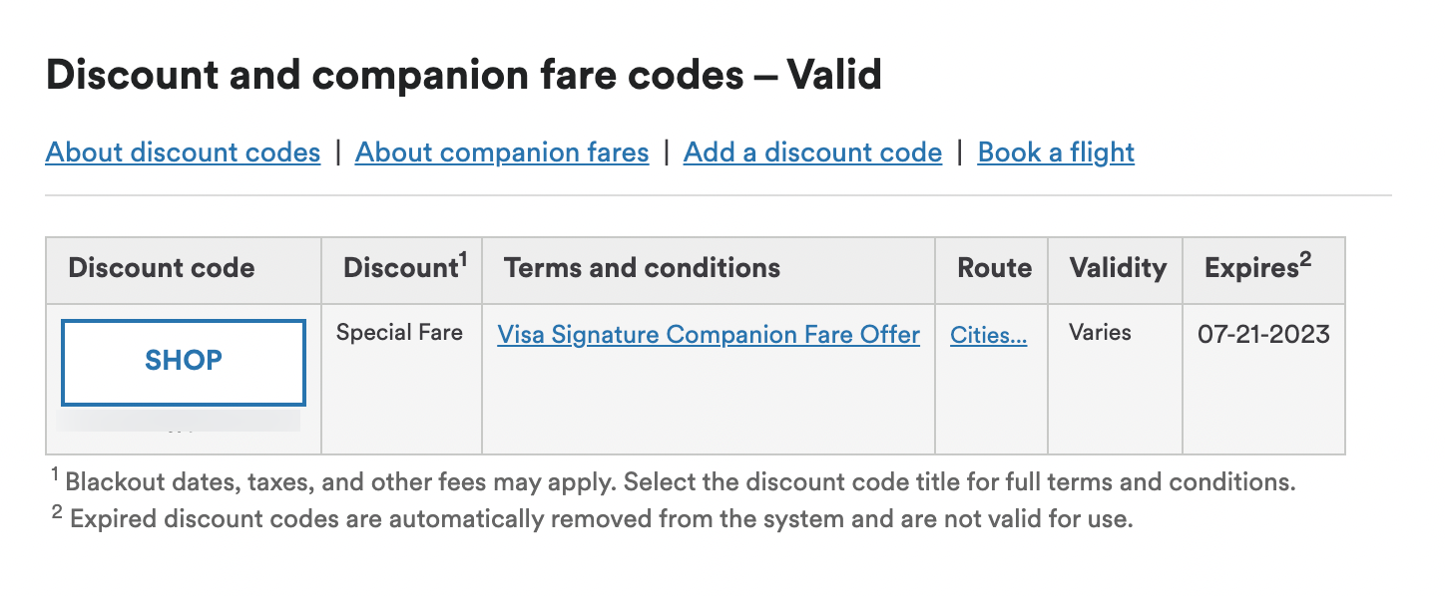Open the About discount codes link
This screenshot has height=596, width=1445.
[183, 152]
